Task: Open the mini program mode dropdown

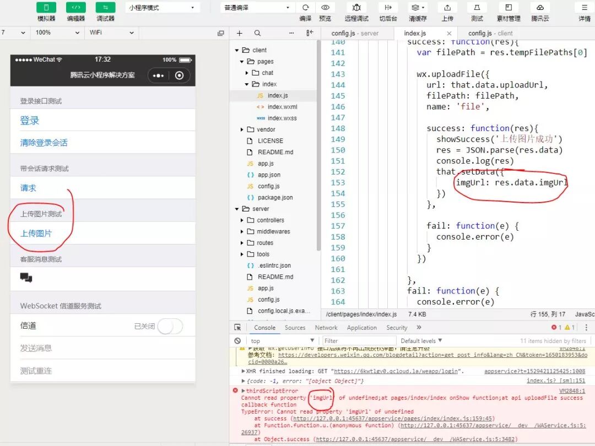Action: [163, 8]
